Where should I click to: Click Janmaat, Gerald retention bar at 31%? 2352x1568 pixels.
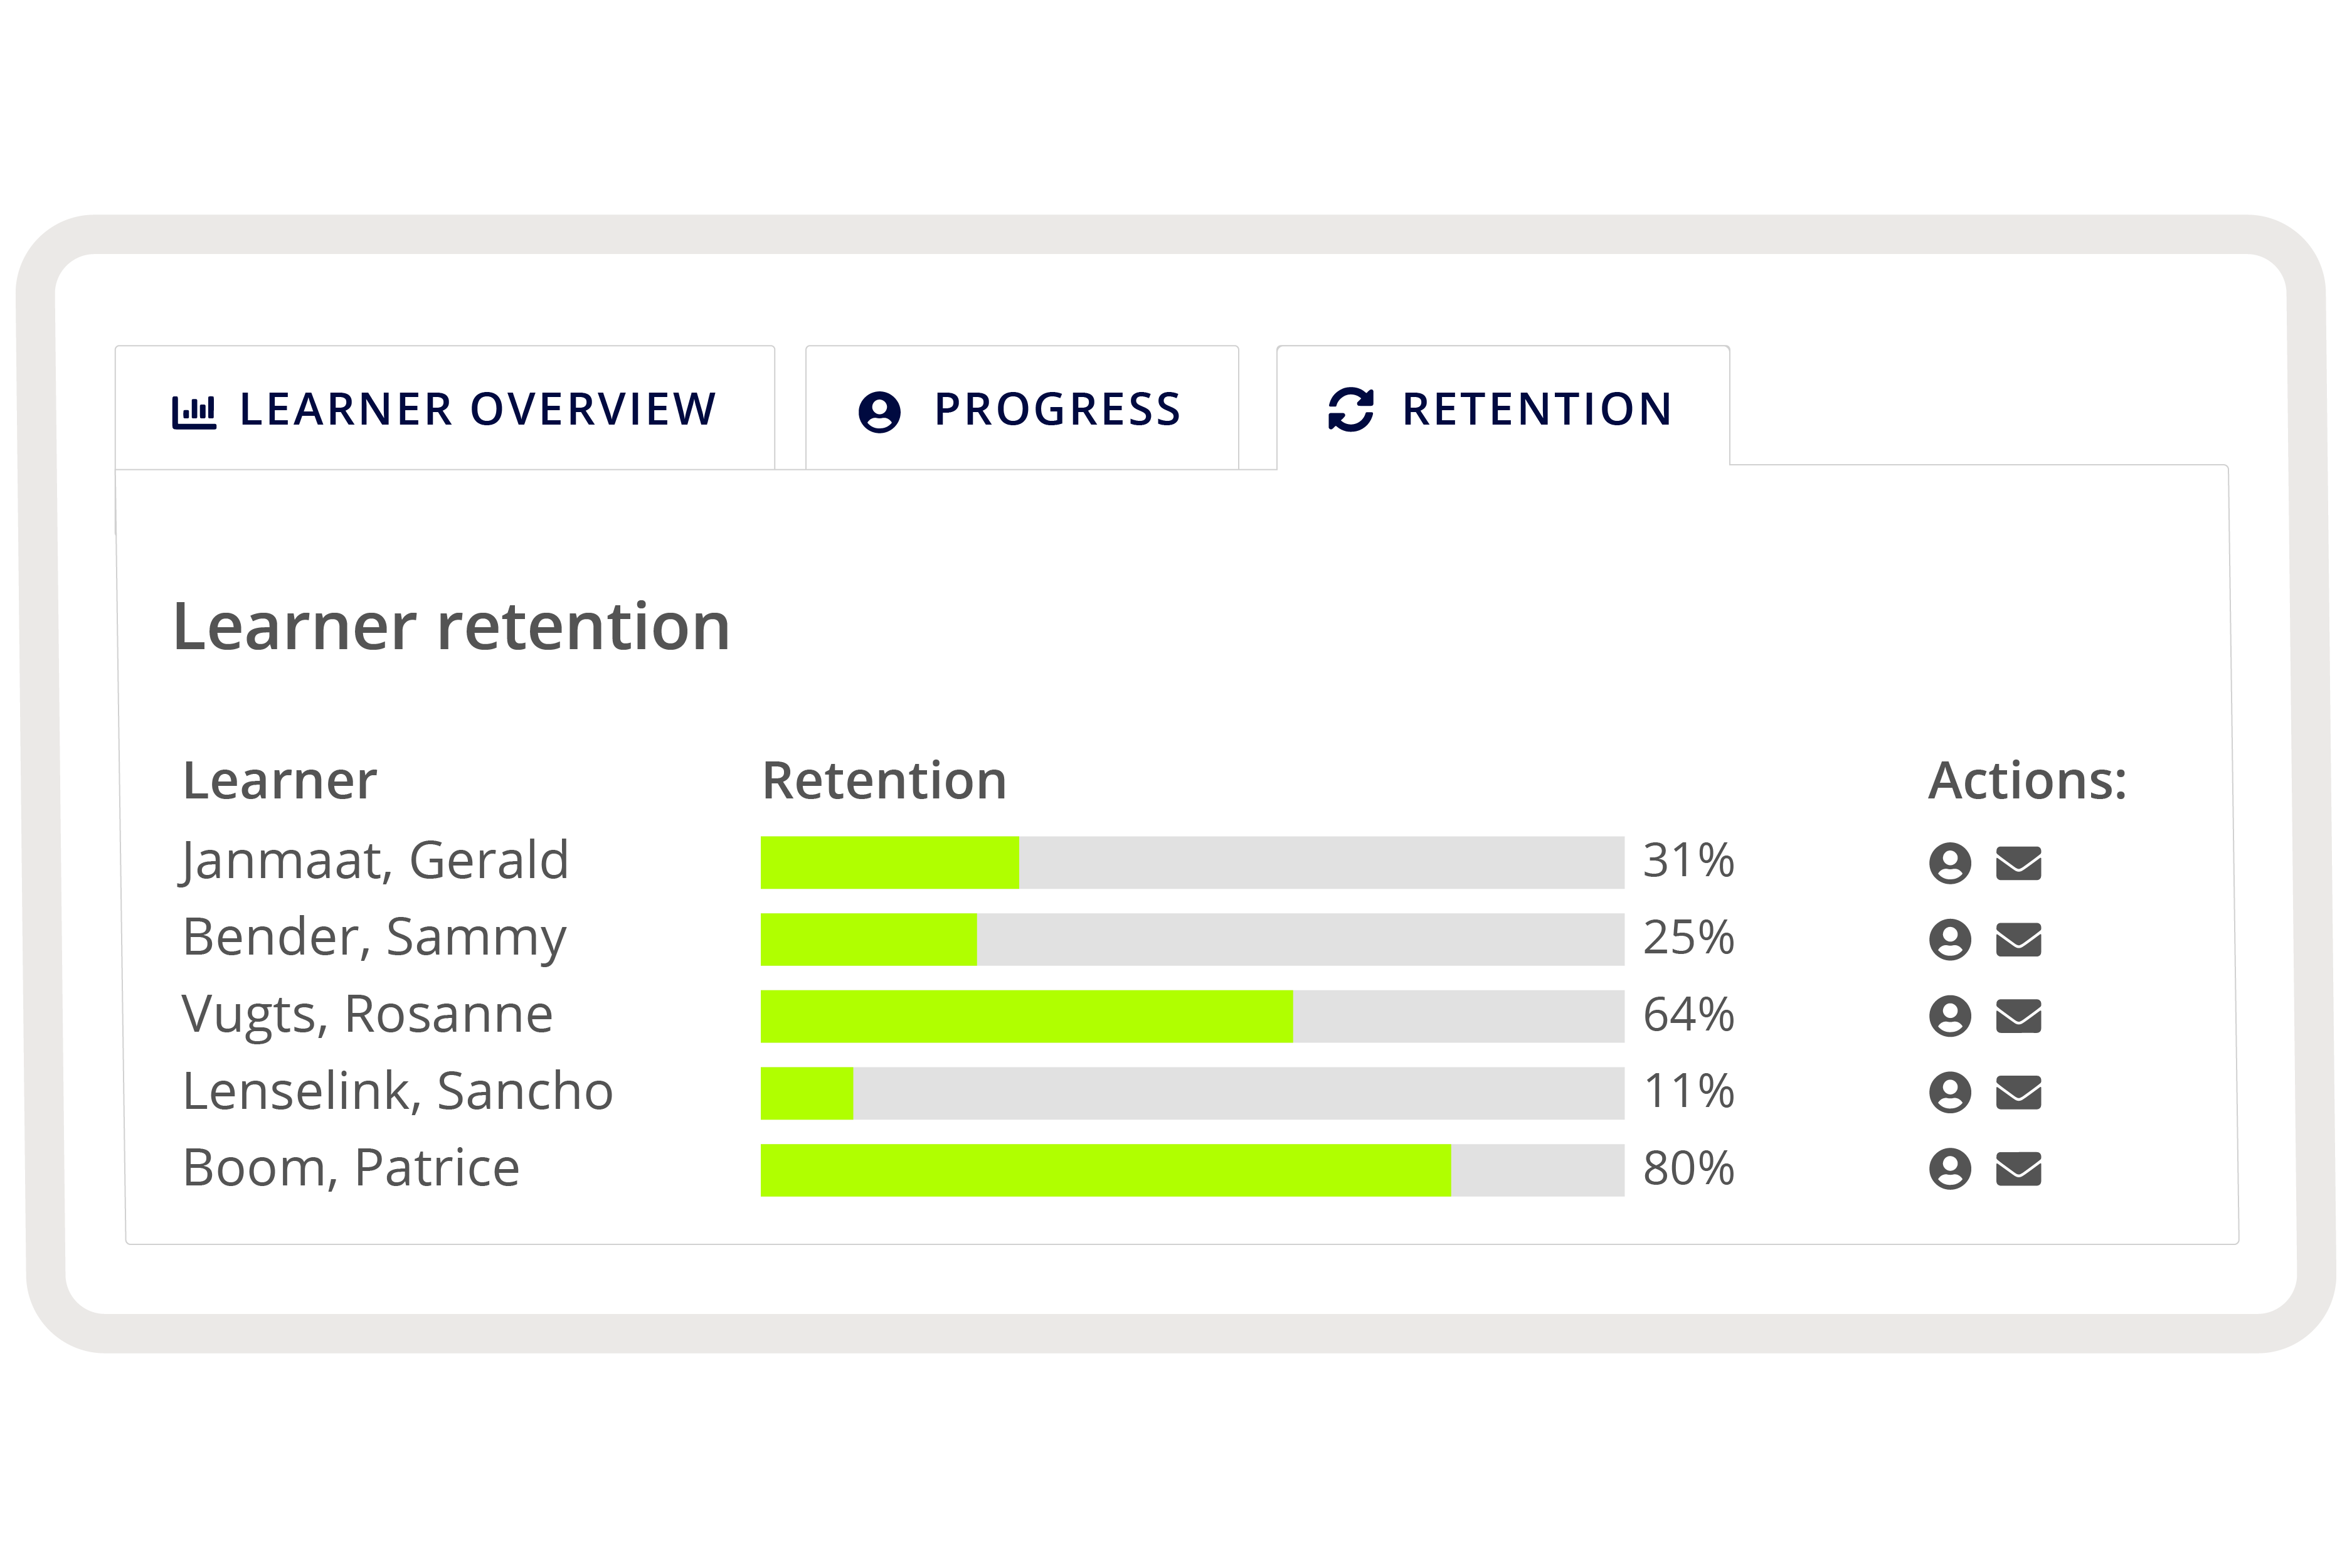coord(1191,863)
